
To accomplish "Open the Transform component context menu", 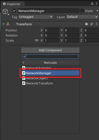I will (97, 24).
